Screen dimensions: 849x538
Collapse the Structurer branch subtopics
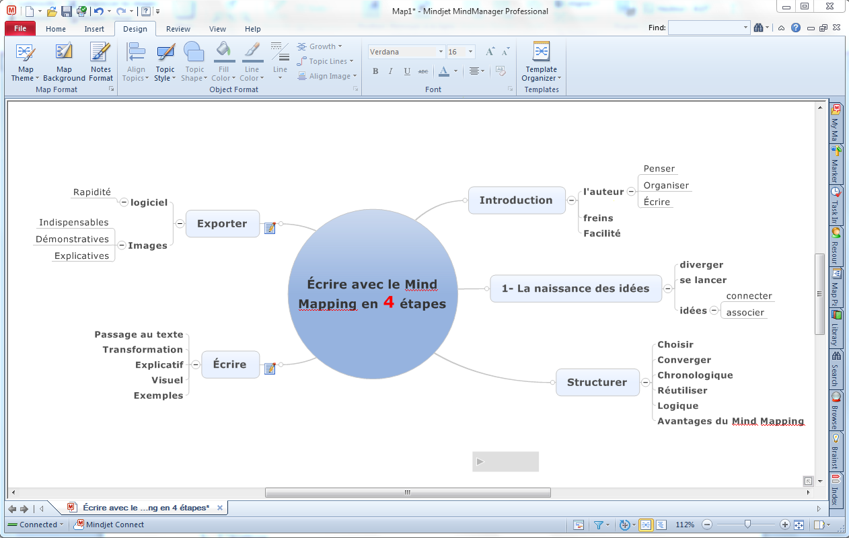[x=646, y=382]
